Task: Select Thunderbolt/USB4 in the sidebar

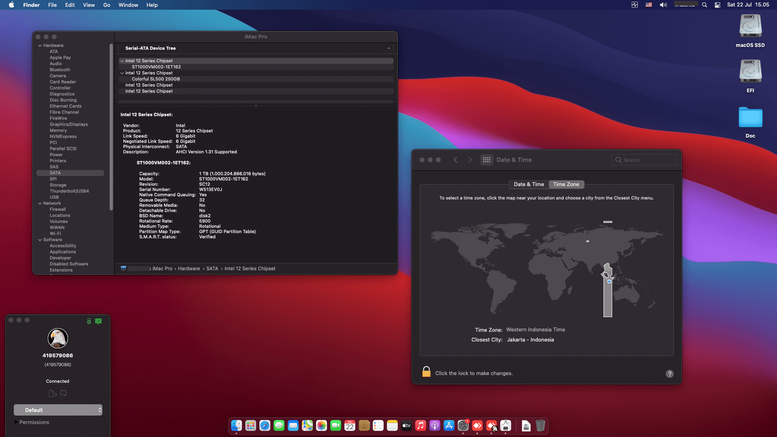Action: [69, 191]
